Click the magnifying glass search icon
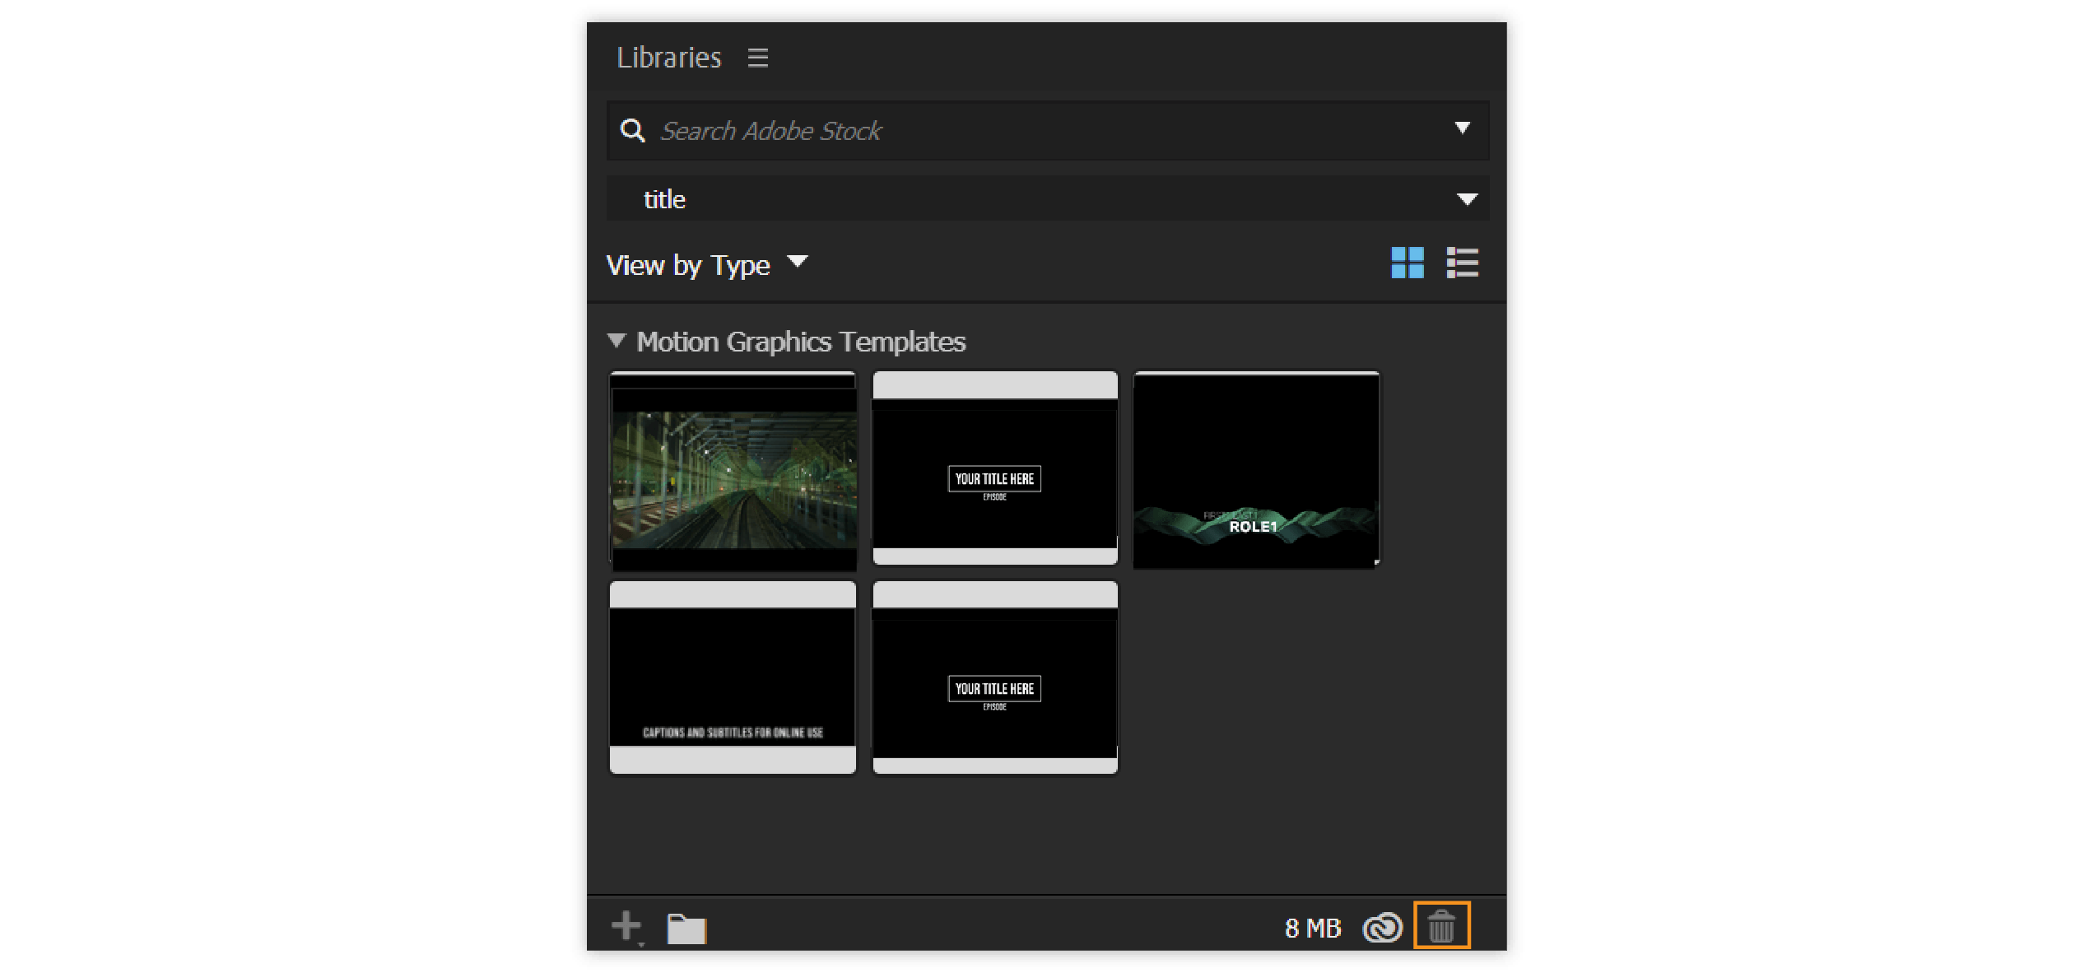Screen dimensions: 2094x973 point(632,130)
